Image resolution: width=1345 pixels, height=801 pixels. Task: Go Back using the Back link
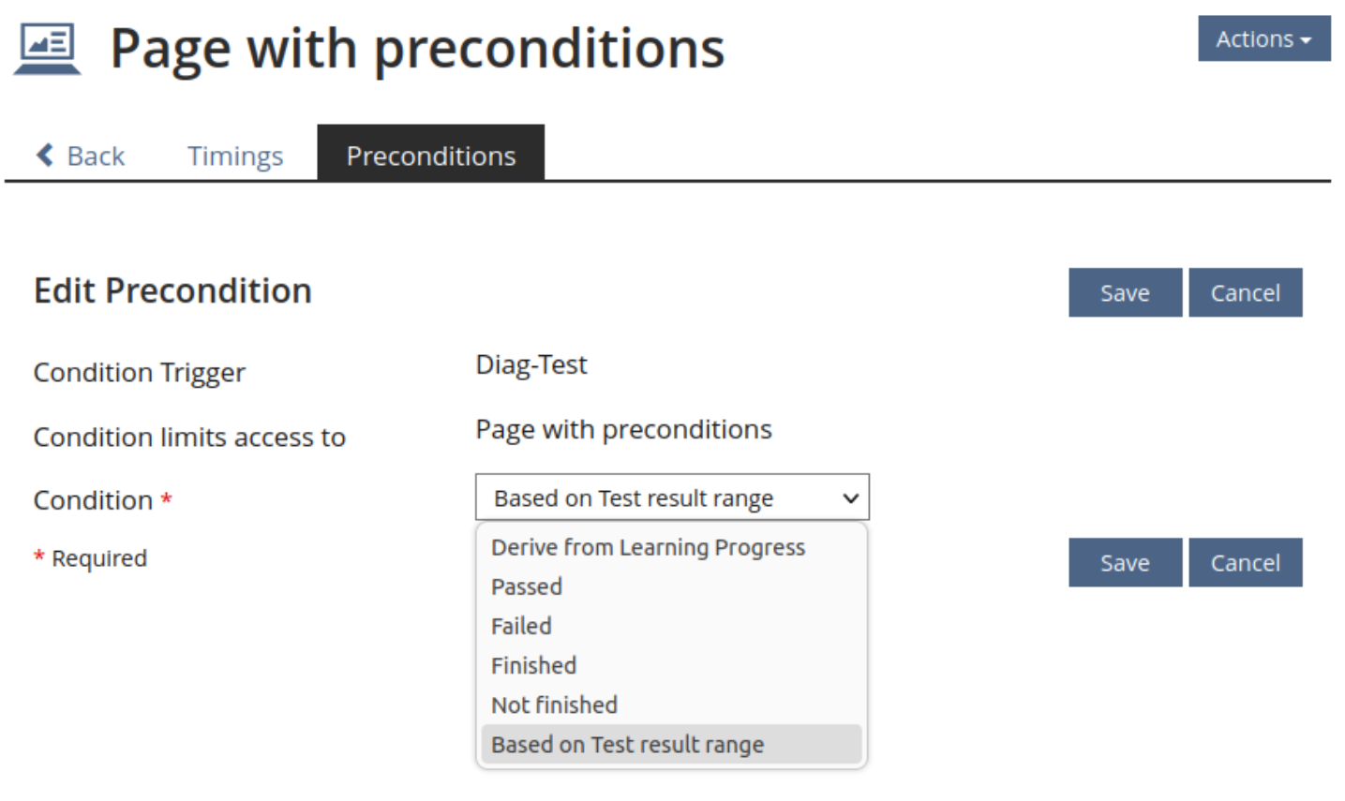click(95, 156)
